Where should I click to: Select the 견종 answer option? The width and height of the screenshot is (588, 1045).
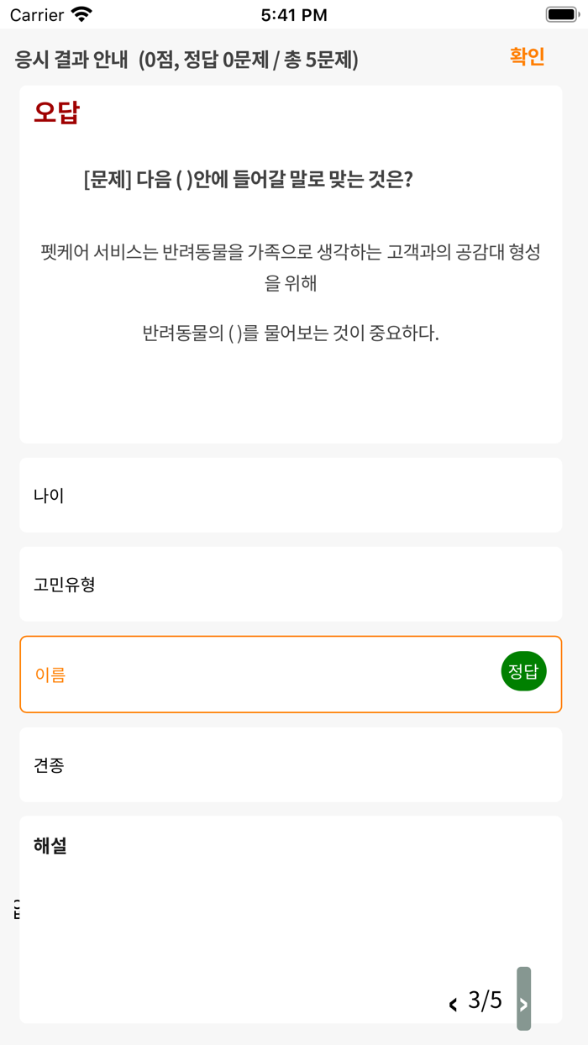[290, 764]
